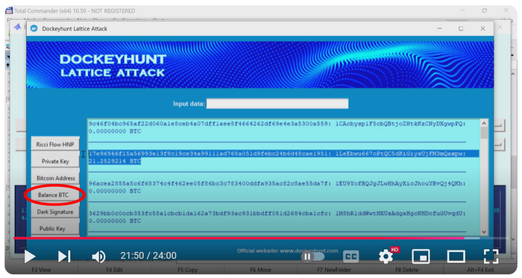Viewport: 522px width, 278px height.
Task: Click the Ricci Flow HNP button
Action: [55, 145]
